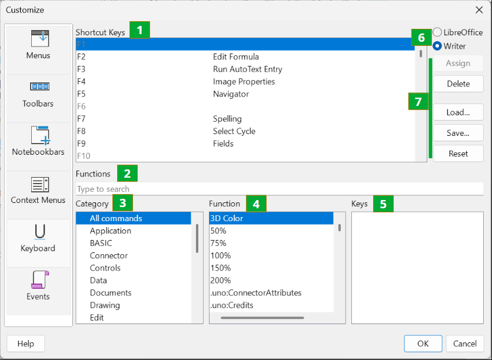The height and width of the screenshot is (360, 492).
Task: Select the Drawing category
Action: tap(134, 305)
